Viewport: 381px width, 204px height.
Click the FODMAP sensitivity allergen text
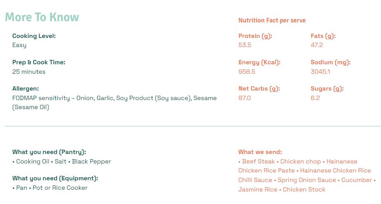click(x=114, y=103)
